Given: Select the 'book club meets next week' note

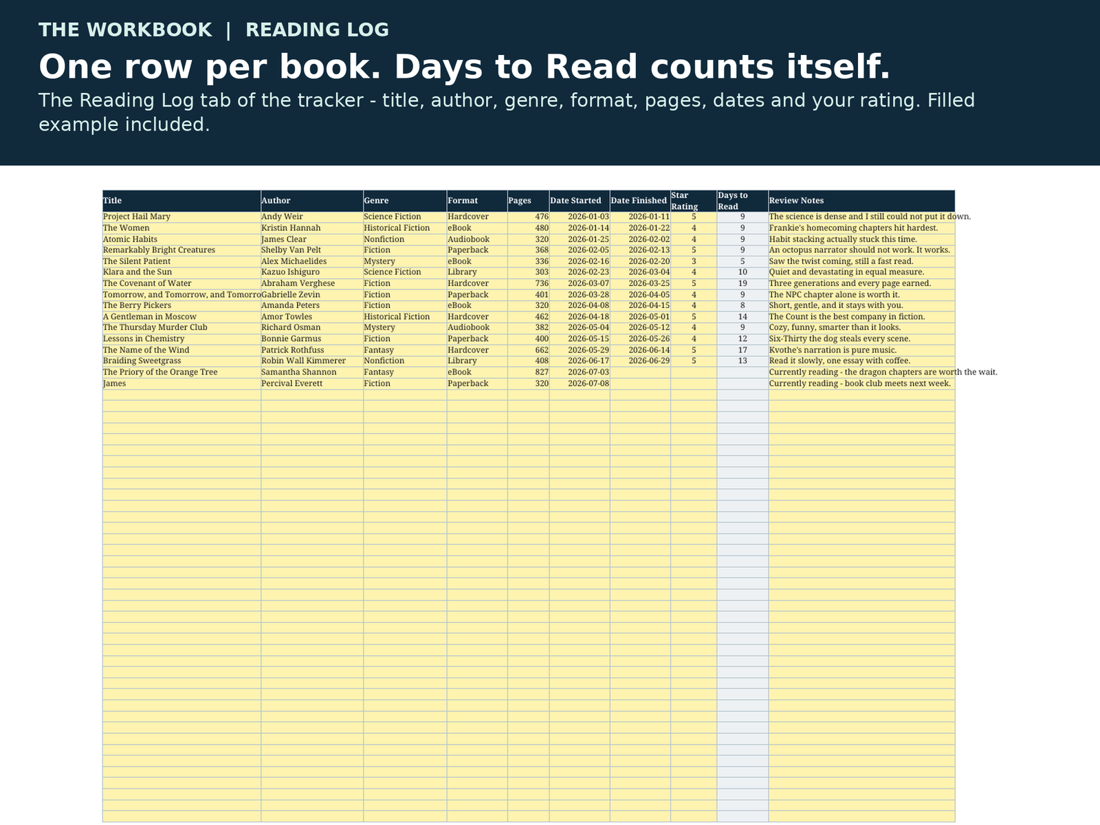Looking at the screenshot, I should coord(861,384).
